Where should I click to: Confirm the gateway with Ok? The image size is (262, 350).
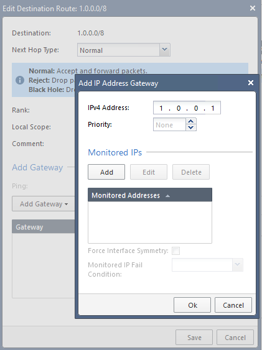click(x=192, y=305)
